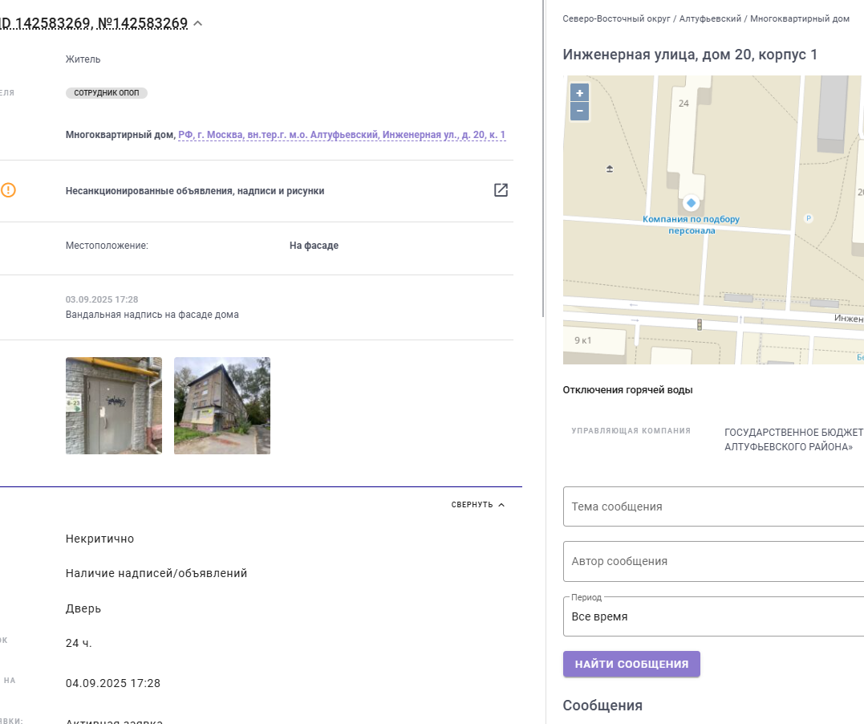Image resolution: width=864 pixels, height=724 pixels.
Task: Zoom out the map with minus button
Action: click(579, 111)
